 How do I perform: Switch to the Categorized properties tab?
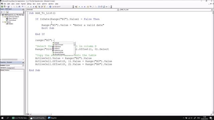coord(11,68)
